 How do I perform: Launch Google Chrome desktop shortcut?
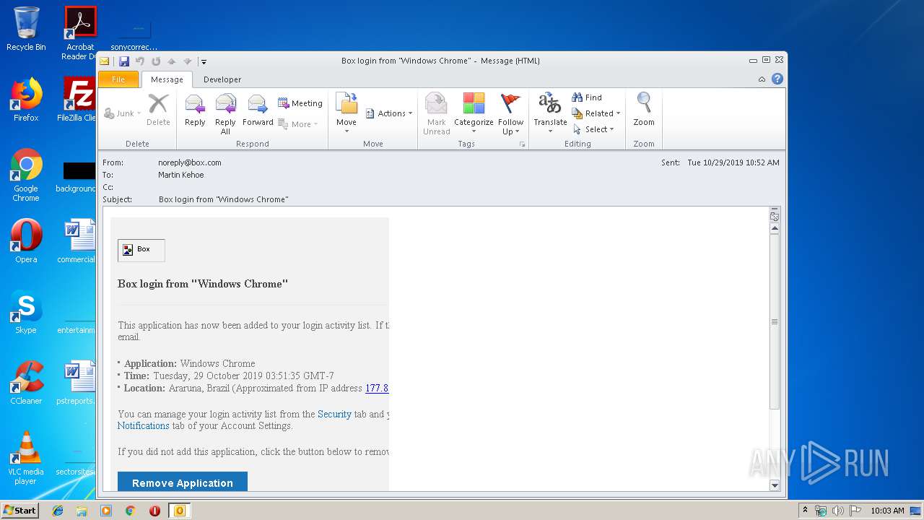[26, 175]
